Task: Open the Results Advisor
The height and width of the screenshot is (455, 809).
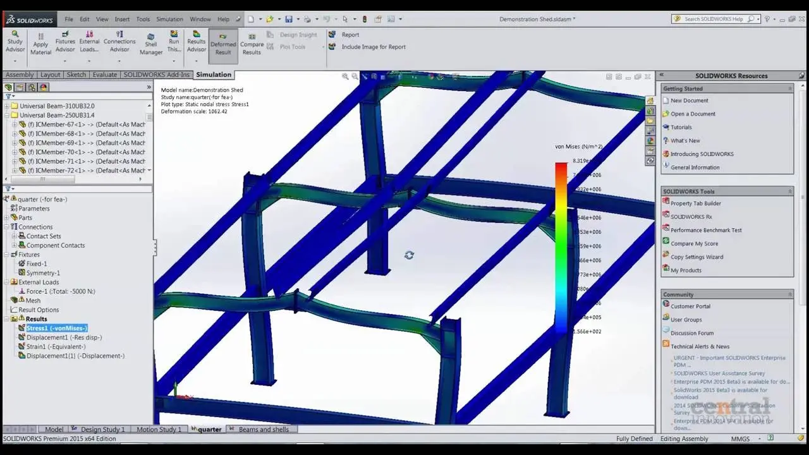Action: click(x=197, y=42)
